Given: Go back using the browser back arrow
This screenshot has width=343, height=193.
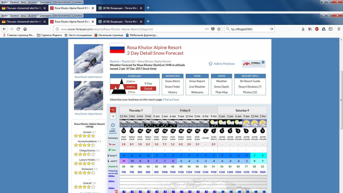Looking at the screenshot, I should (4, 29).
